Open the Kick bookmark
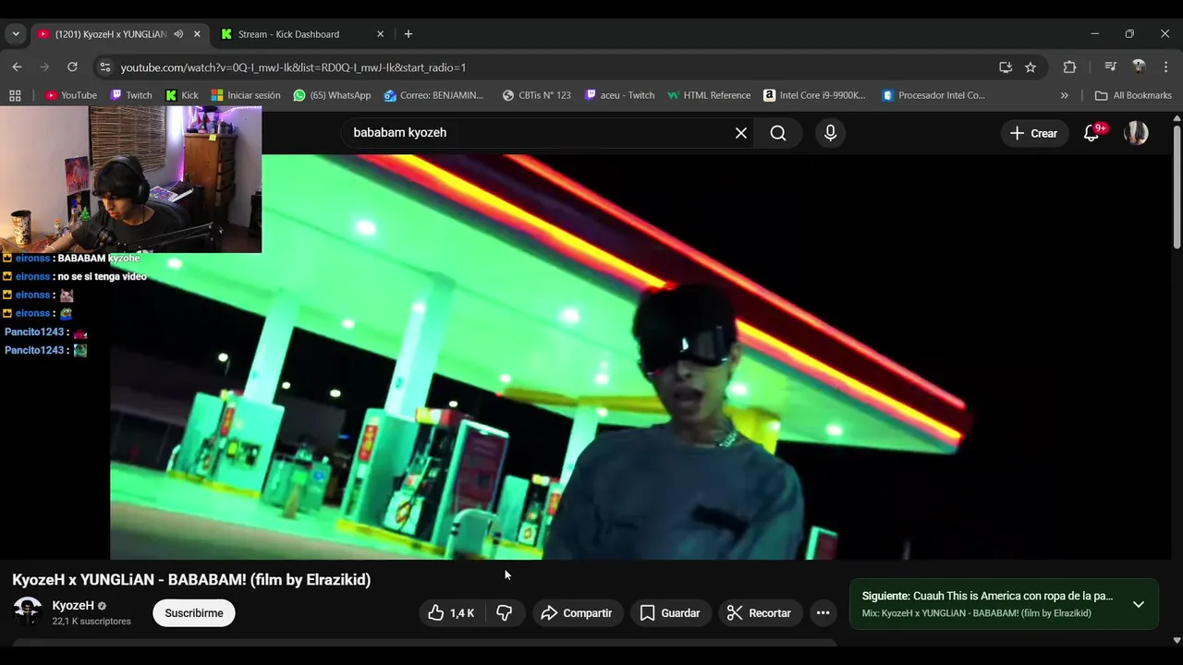This screenshot has height=665, width=1183. pos(182,95)
